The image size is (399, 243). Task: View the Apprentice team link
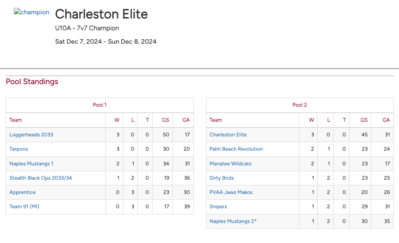pos(22,192)
